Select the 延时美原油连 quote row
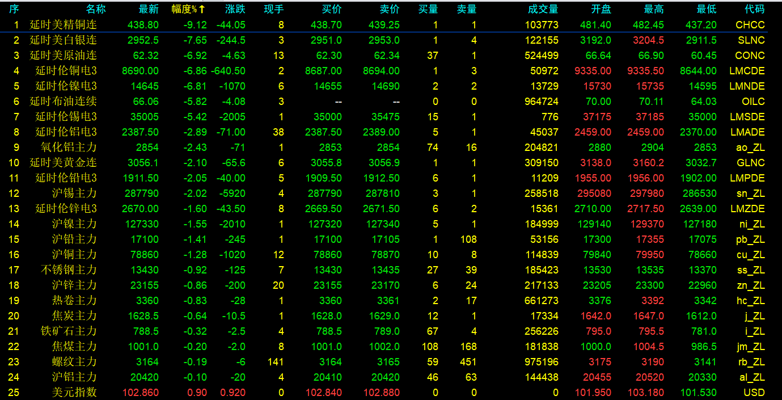The width and height of the screenshot is (782, 400). pyautogui.click(x=63, y=56)
